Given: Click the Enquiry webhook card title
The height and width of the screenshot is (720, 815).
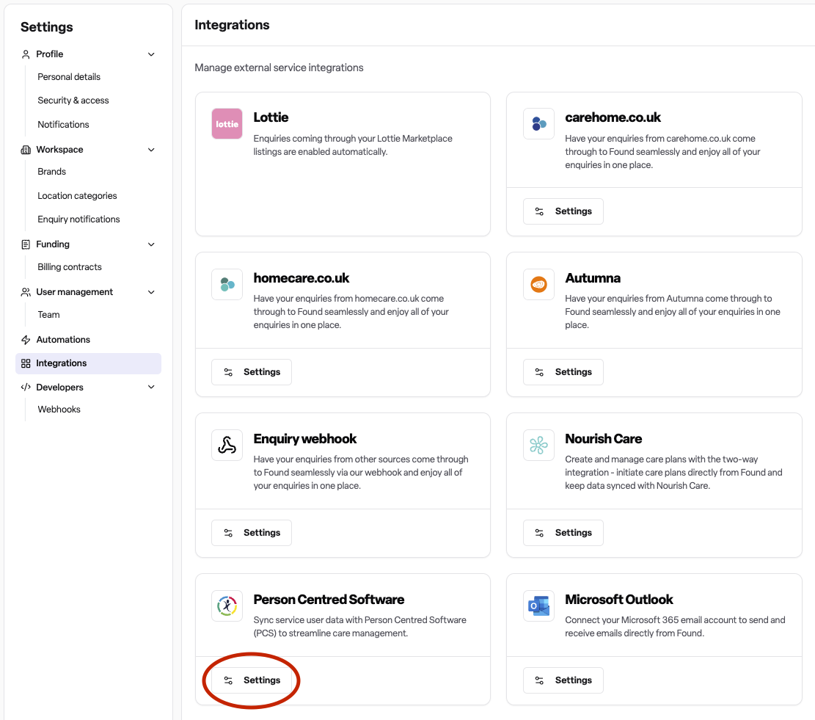Looking at the screenshot, I should [x=305, y=439].
